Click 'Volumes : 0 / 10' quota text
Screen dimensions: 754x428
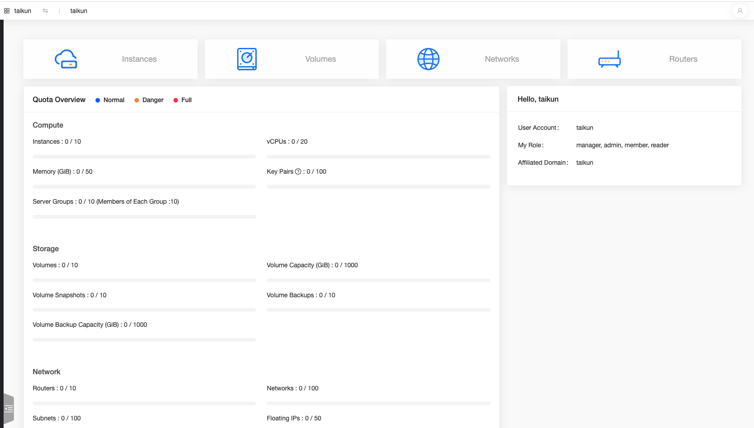(x=56, y=265)
